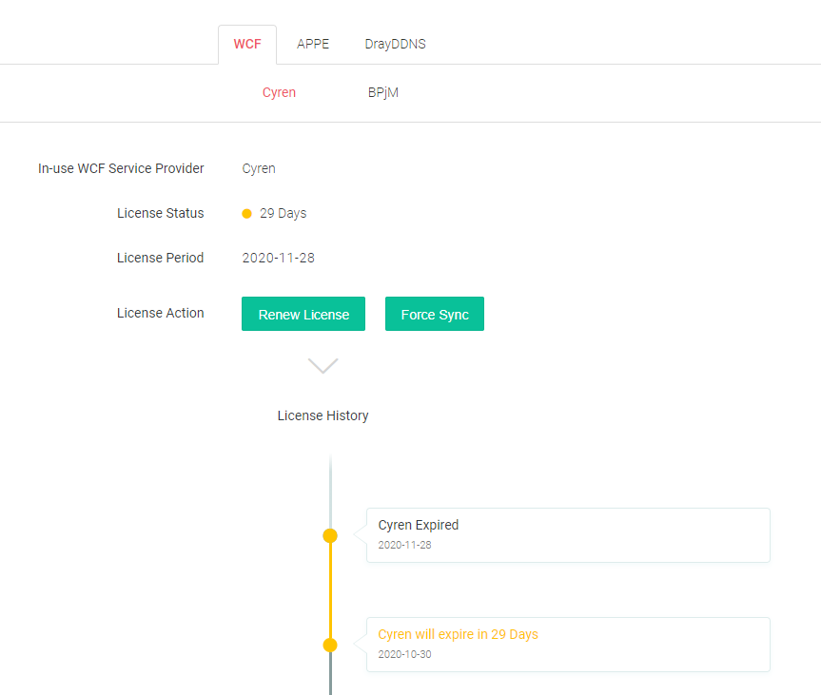The width and height of the screenshot is (821, 695).
Task: Click the 29 Days status text
Action: pos(283,214)
